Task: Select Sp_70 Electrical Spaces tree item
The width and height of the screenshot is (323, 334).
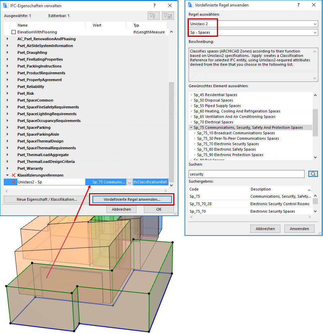Action: [214, 122]
